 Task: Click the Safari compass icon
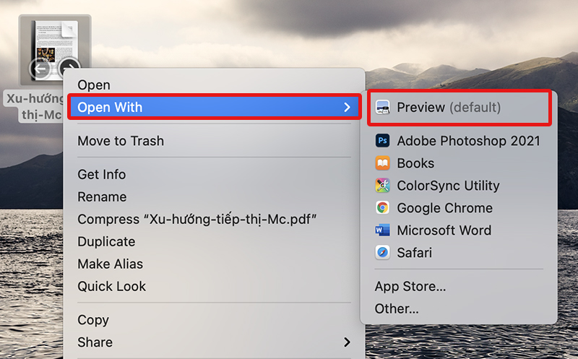(382, 253)
